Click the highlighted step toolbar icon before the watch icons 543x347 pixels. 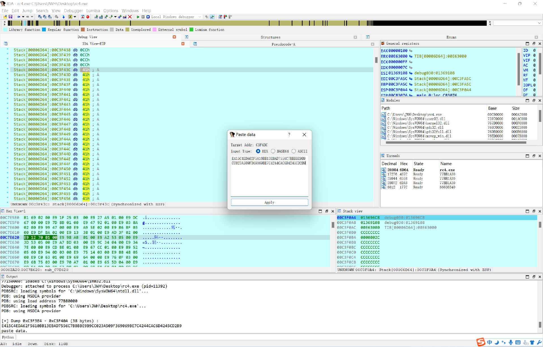point(212,17)
